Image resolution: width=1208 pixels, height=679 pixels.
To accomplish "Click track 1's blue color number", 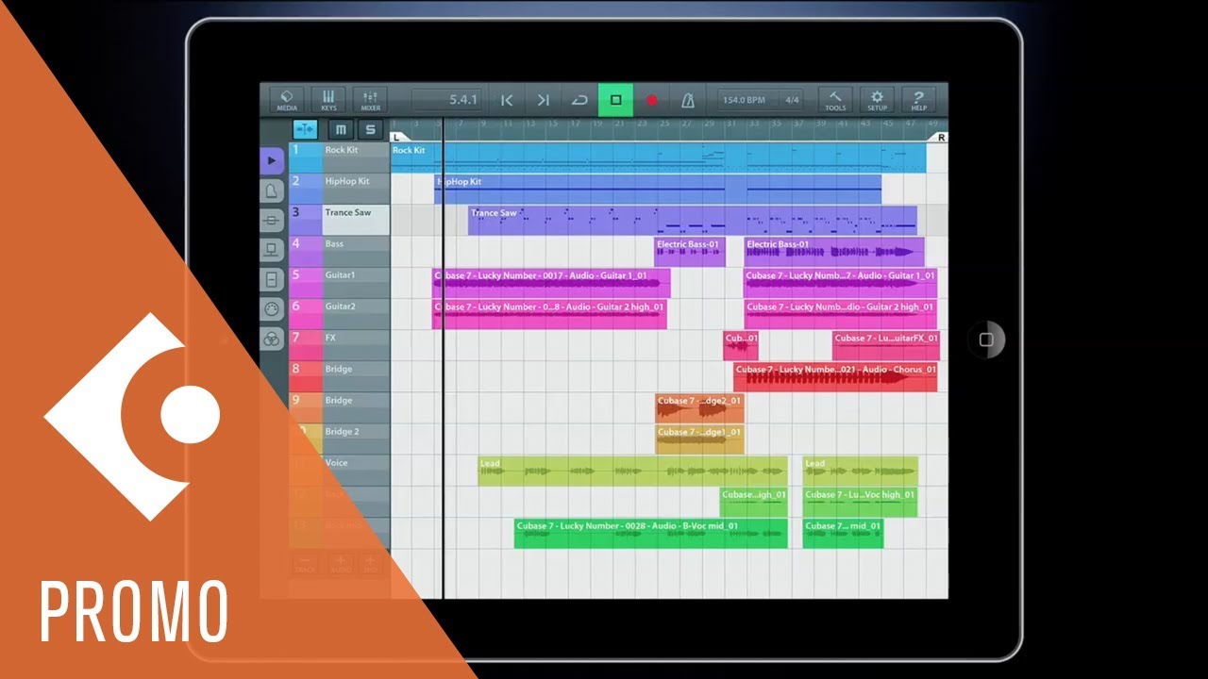I will click(305, 157).
